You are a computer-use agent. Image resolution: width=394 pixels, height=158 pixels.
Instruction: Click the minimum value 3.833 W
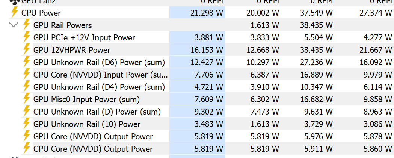click(x=264, y=37)
